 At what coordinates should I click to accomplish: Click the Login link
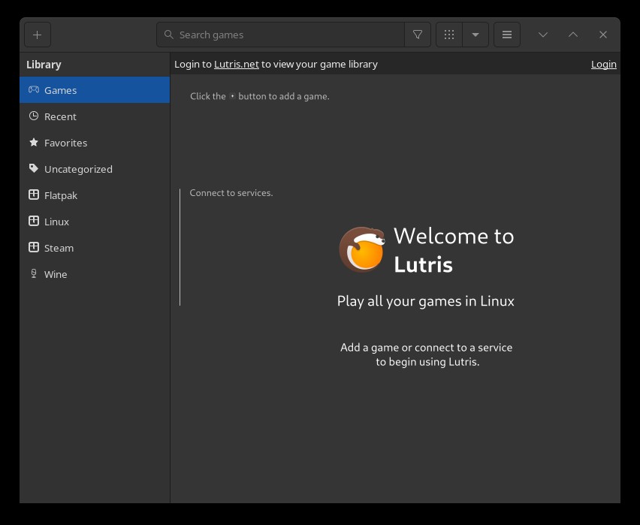pyautogui.click(x=604, y=65)
